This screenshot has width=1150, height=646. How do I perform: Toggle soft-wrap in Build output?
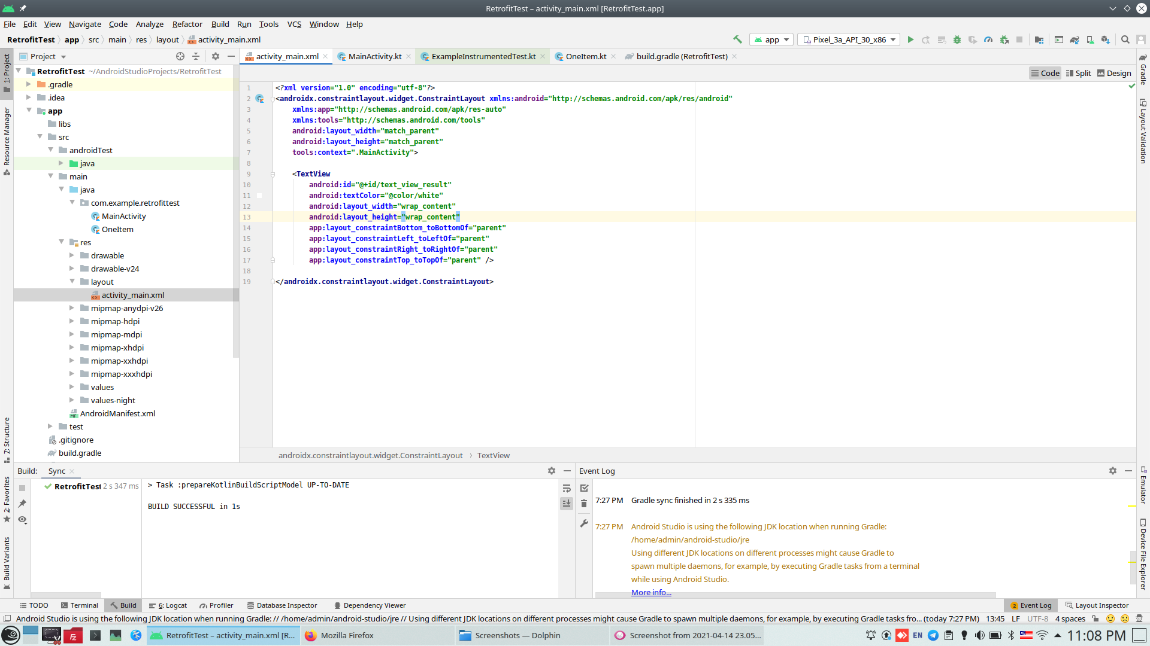567,489
